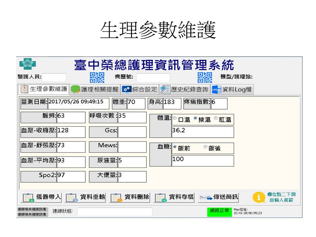
Task: Click the 血糖 value field showing 100
Action: coord(203,161)
